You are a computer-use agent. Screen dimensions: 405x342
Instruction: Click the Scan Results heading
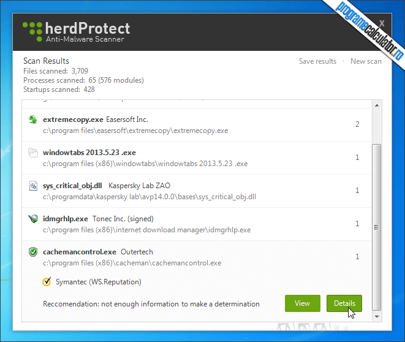pyautogui.click(x=46, y=61)
